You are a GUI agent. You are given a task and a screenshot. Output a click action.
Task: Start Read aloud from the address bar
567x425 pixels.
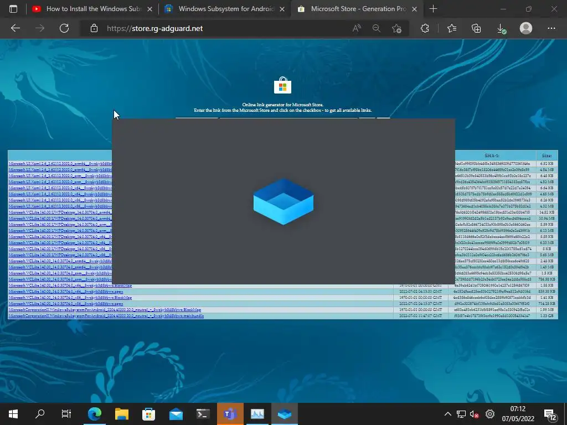[357, 28]
